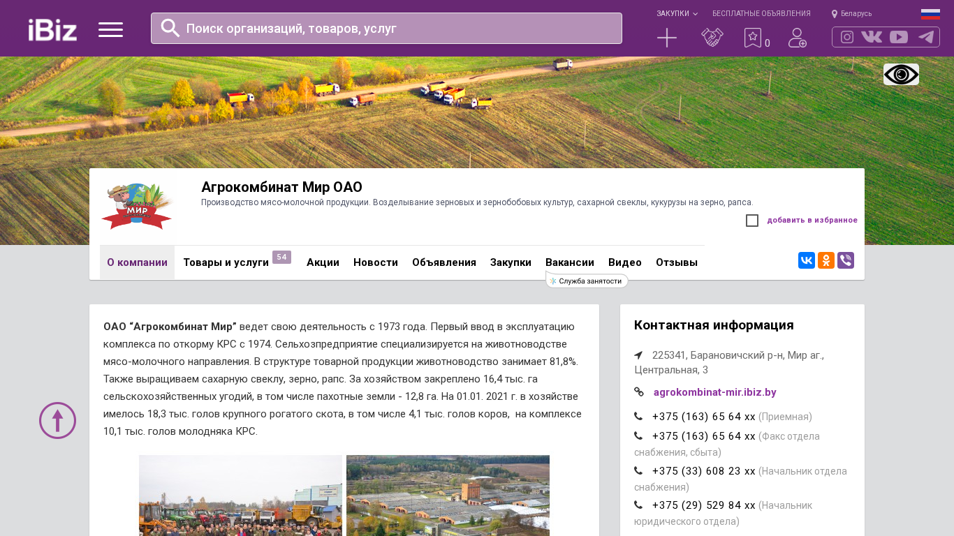Click the 54 count badge on Товары
The width and height of the screenshot is (954, 536).
281,258
